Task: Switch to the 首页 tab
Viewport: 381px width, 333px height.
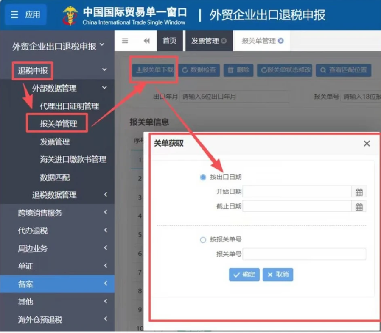Action: tap(170, 41)
